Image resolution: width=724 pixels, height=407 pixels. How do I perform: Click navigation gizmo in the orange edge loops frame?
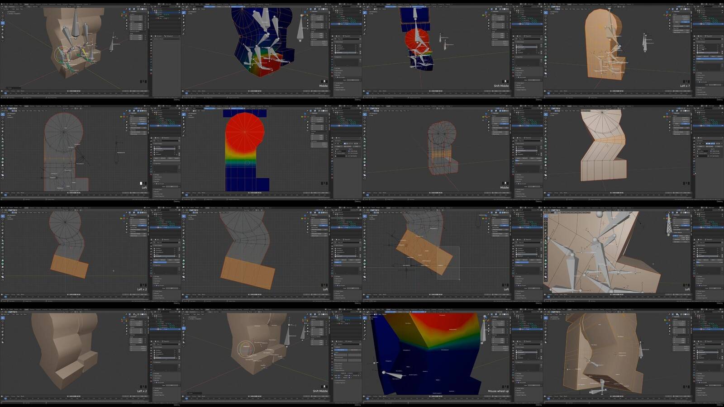coord(486,116)
